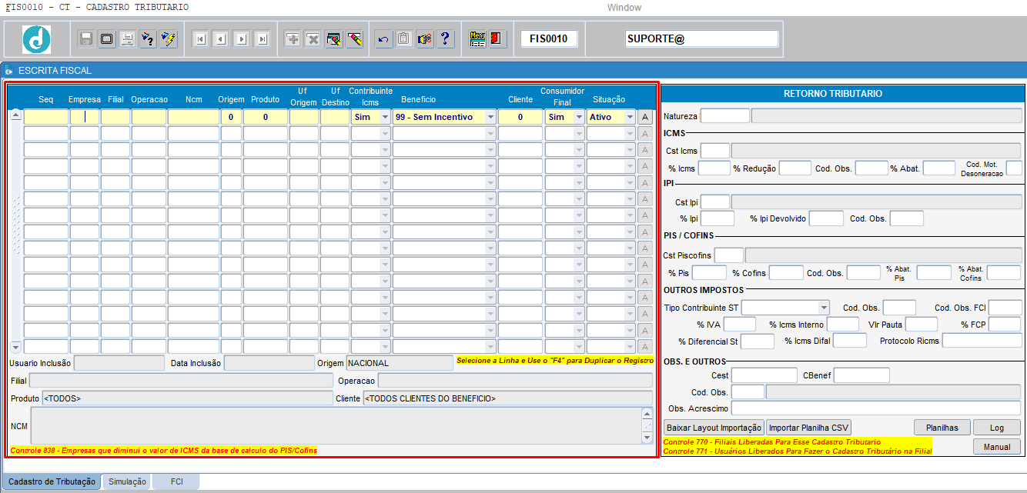
Task: Click the % Redução field
Action: (795, 168)
